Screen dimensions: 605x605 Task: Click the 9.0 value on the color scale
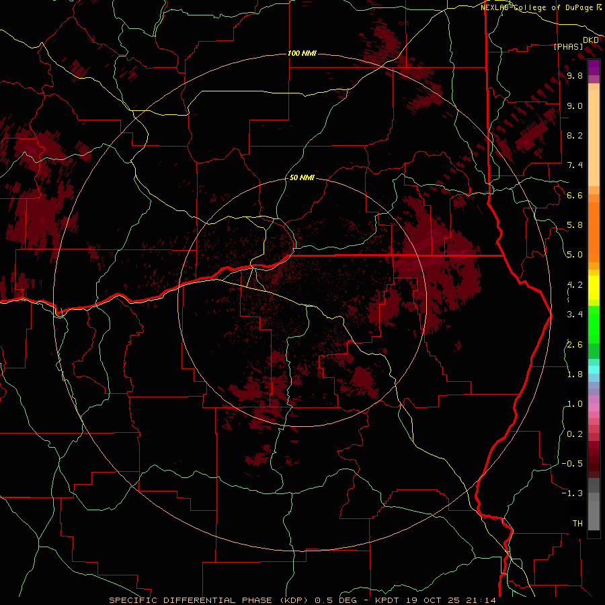(575, 106)
